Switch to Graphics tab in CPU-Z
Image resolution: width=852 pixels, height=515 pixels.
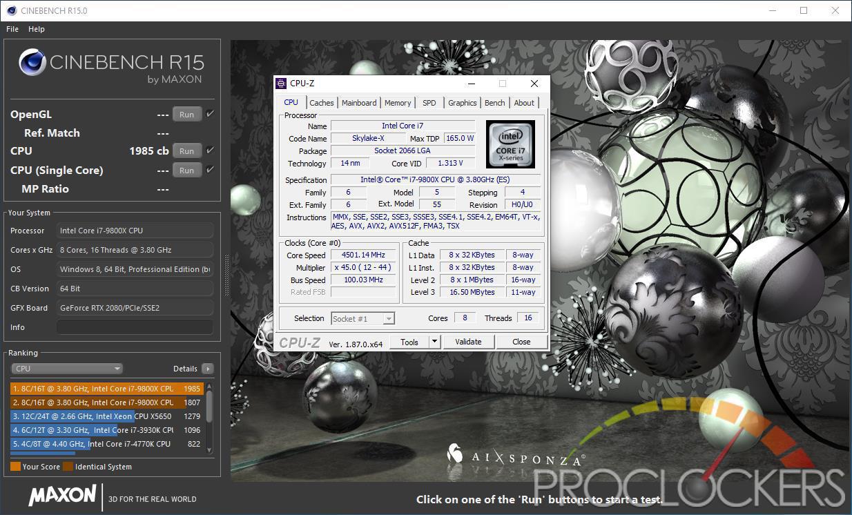[463, 103]
